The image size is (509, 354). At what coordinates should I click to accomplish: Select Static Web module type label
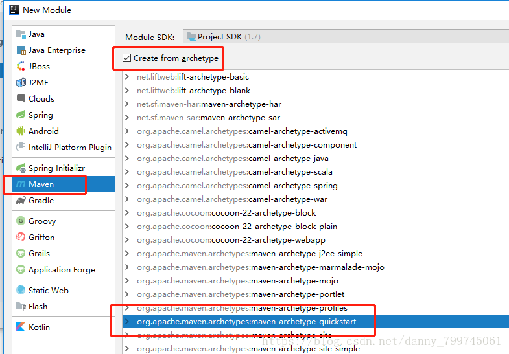[x=49, y=290]
